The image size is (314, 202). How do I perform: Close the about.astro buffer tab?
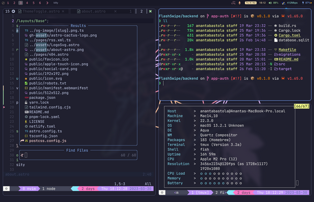point(115,12)
